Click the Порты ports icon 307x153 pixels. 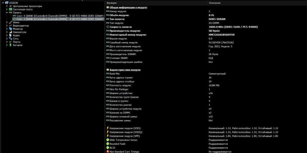(x=10, y=42)
